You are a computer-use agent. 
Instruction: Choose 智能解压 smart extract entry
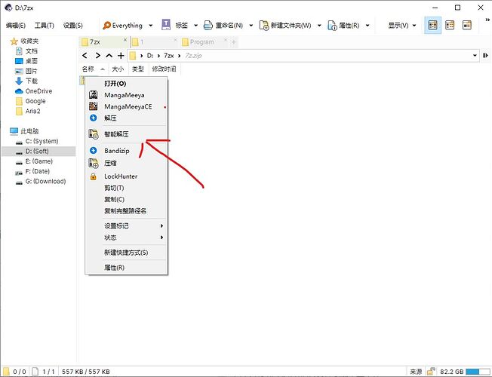coord(126,134)
